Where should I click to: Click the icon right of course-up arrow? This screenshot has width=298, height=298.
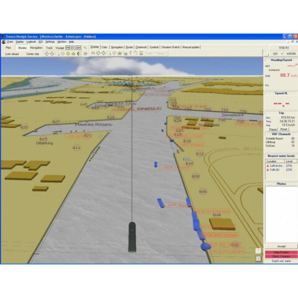(x=141, y=53)
